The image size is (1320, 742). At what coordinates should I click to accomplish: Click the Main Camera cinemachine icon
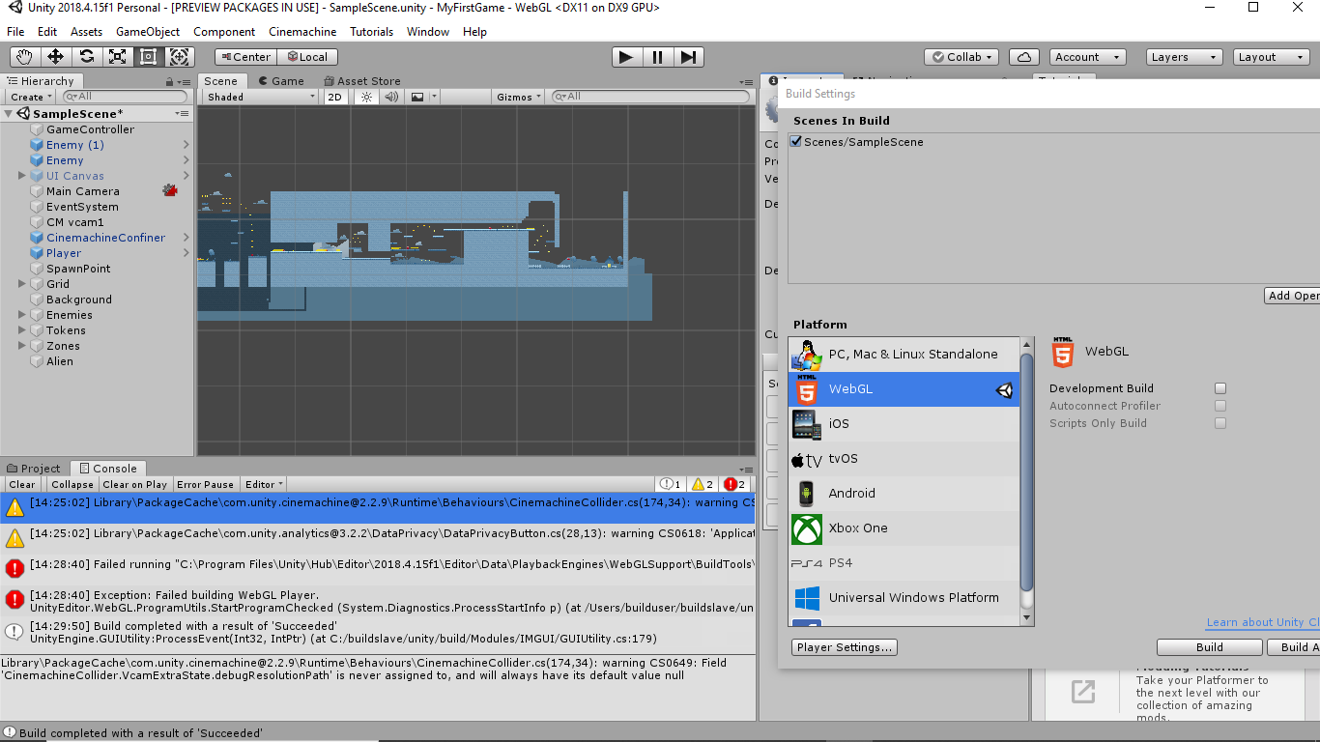tap(170, 190)
